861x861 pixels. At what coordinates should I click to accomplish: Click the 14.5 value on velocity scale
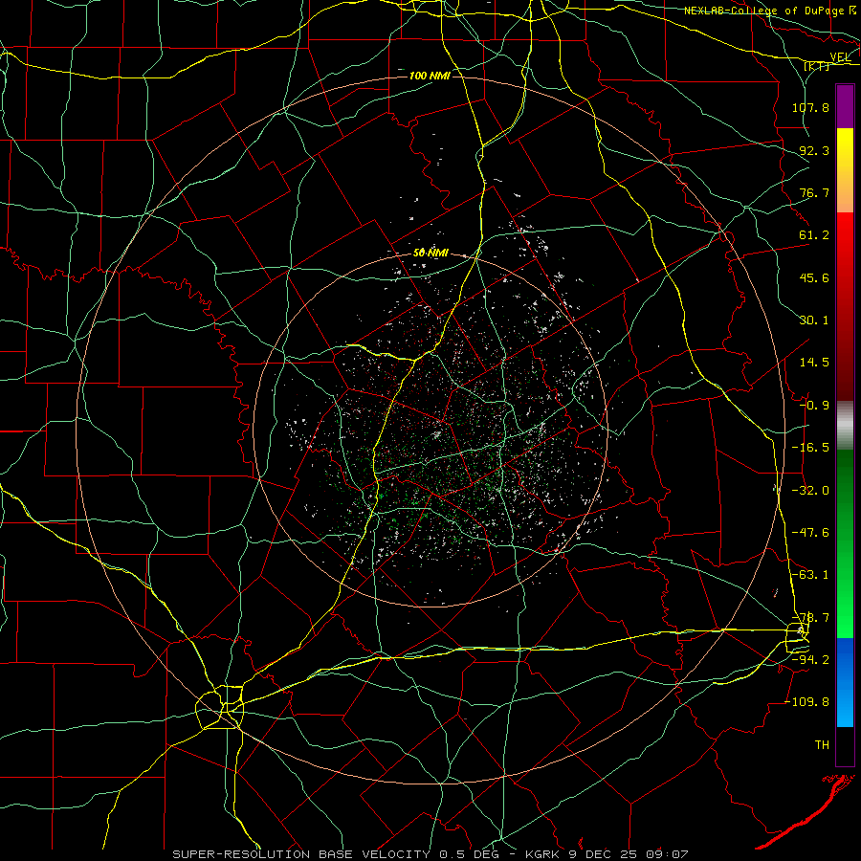(x=814, y=363)
